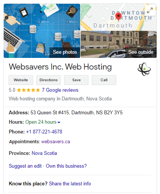Click Share the latest info
The width and height of the screenshot is (160, 194).
pyautogui.click(x=70, y=184)
